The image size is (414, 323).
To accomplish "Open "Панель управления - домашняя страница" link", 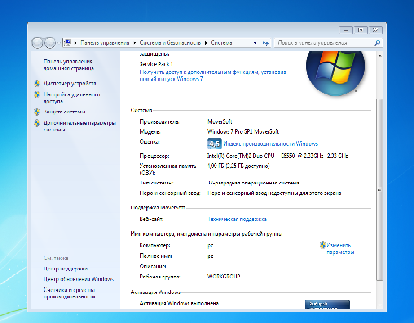I will click(70, 65).
